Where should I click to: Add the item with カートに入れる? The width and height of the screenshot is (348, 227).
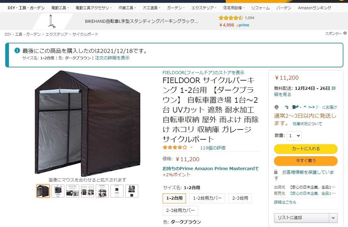(x=306, y=149)
